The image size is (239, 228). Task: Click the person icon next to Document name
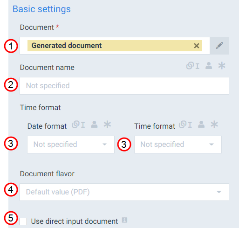[209, 66]
